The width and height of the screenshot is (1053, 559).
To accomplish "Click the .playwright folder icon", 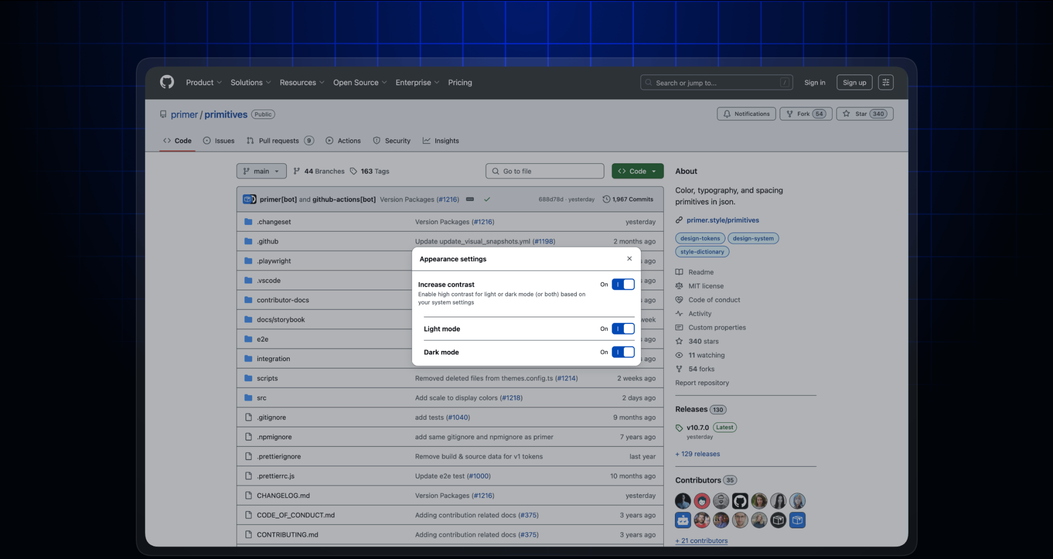I will (x=248, y=261).
